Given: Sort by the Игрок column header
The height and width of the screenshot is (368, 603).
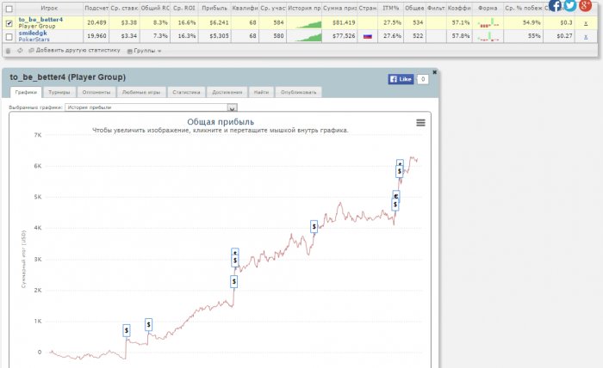Looking at the screenshot, I should tap(49, 8).
